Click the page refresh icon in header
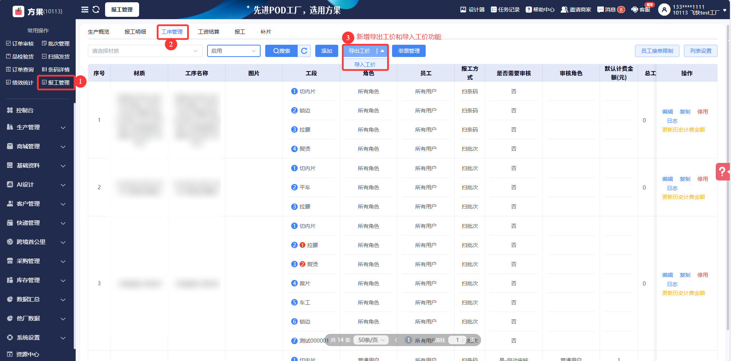Viewport: 731px width, 361px height. [x=96, y=10]
